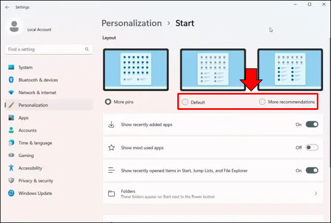Click the local account avatar picture

coord(14,27)
